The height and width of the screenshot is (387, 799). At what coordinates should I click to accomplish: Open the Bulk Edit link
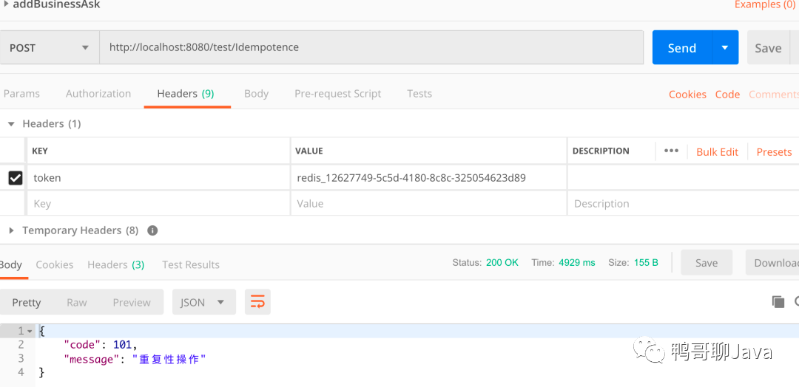pos(717,151)
